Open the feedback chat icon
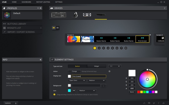This screenshot has height=105, width=169. click(x=149, y=103)
